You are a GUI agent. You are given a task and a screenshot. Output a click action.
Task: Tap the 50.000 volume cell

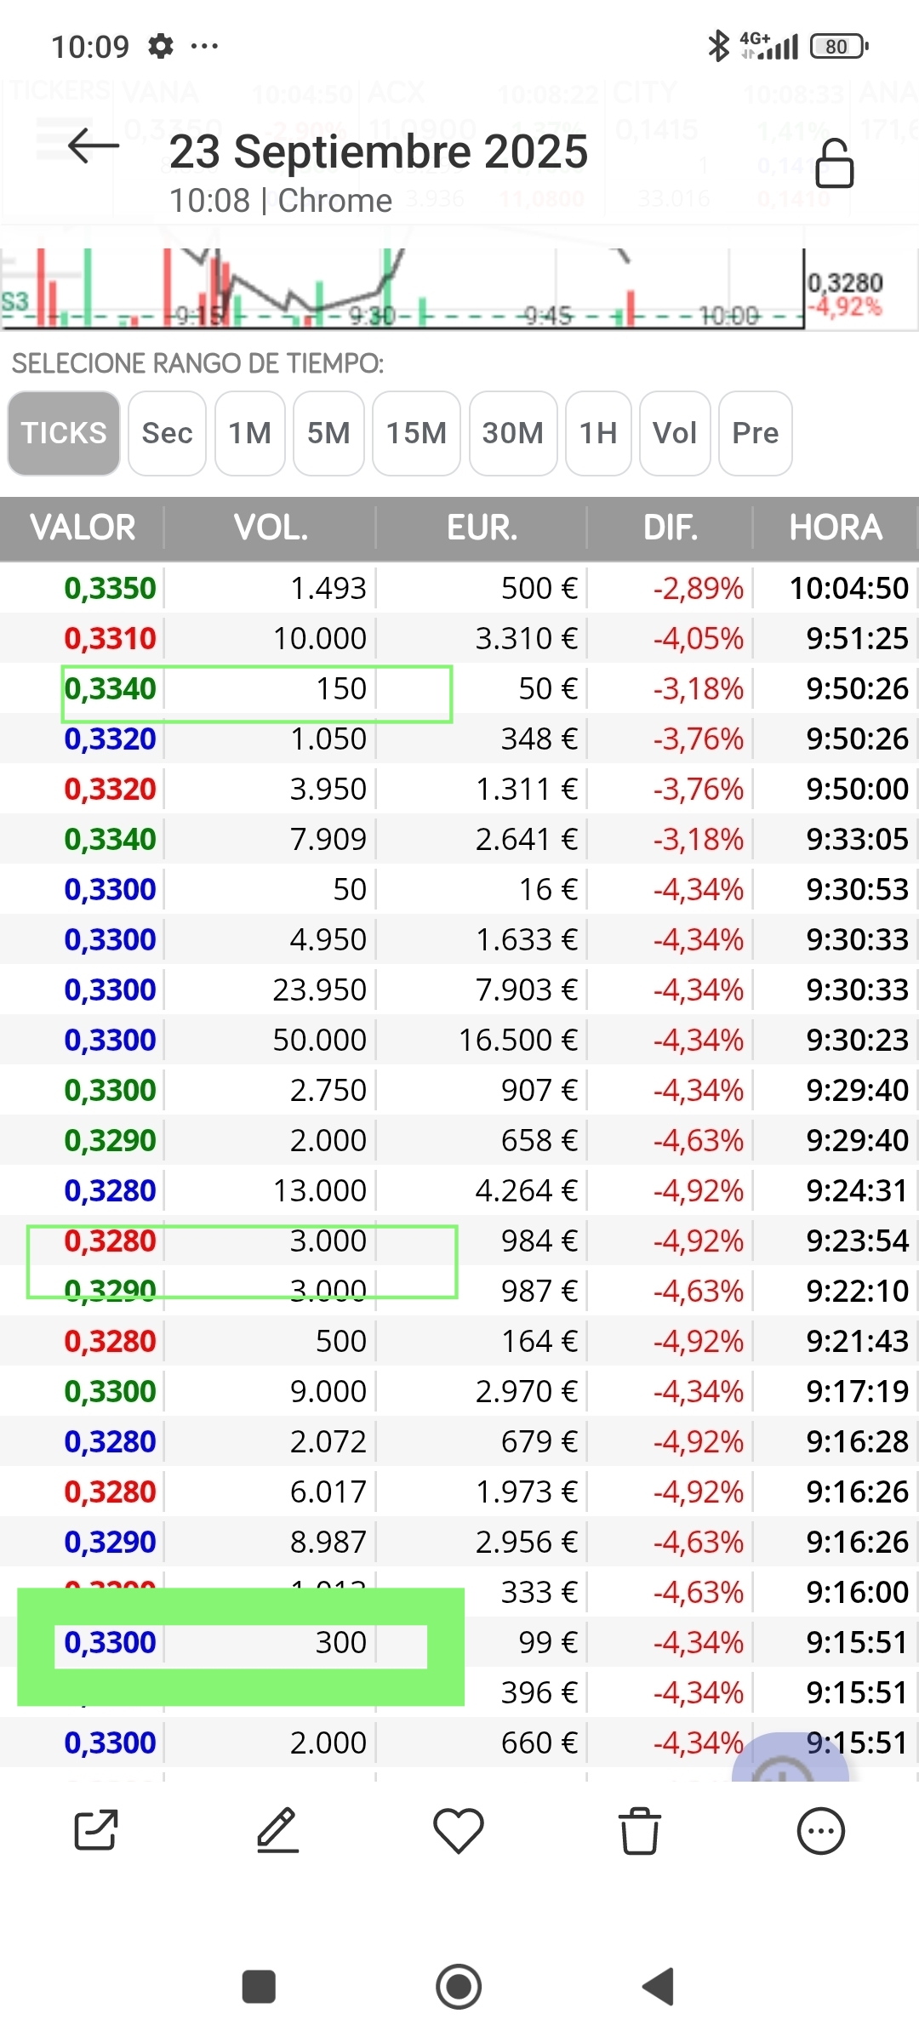coord(320,1040)
